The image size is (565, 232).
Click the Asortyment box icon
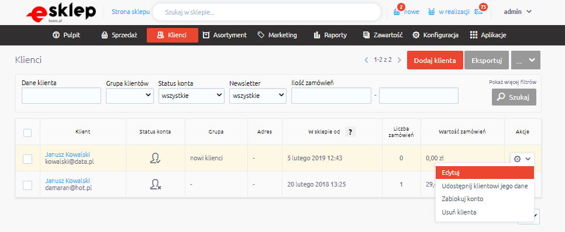tap(206, 35)
